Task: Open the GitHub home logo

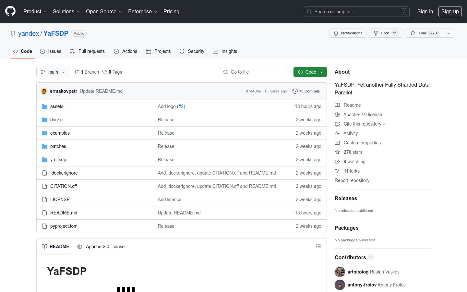Action: coord(10,11)
